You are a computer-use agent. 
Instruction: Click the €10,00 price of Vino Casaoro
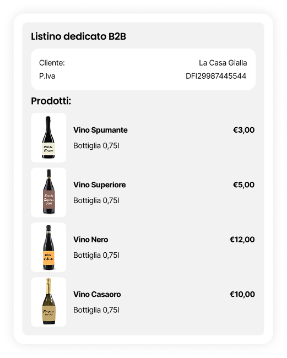242,295
